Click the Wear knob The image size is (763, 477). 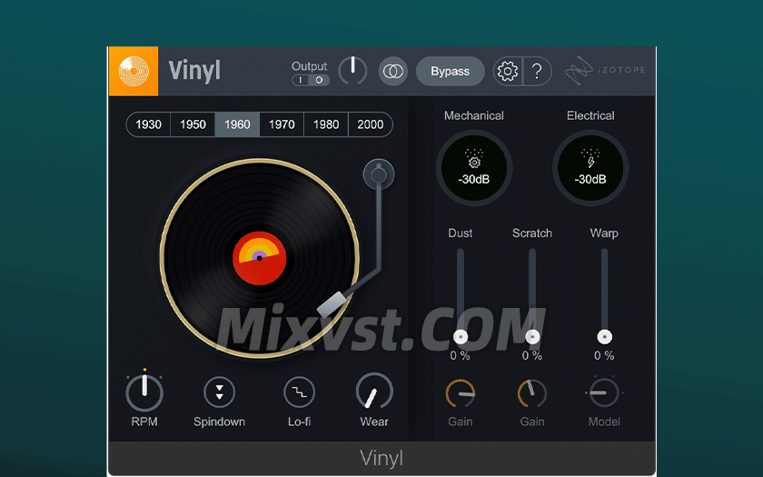[x=374, y=393]
